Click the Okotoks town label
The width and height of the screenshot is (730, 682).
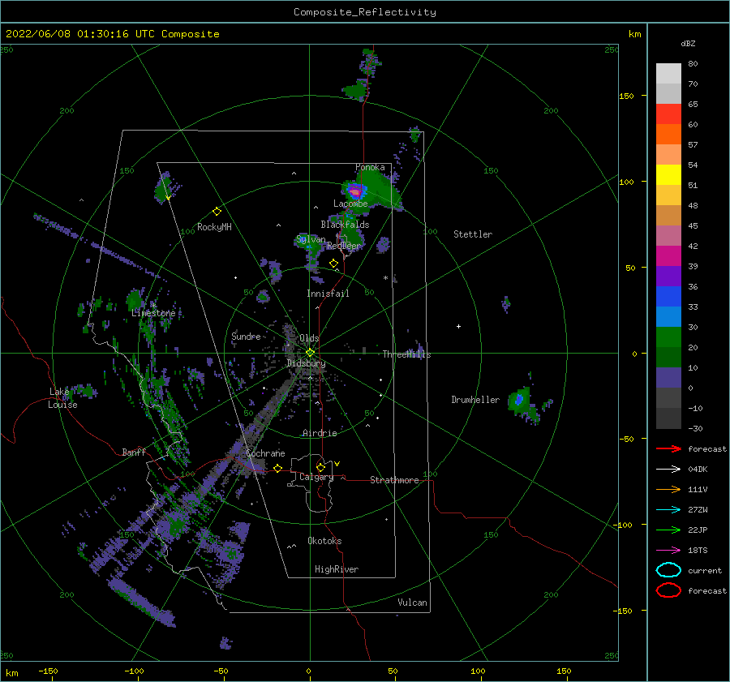pos(324,541)
